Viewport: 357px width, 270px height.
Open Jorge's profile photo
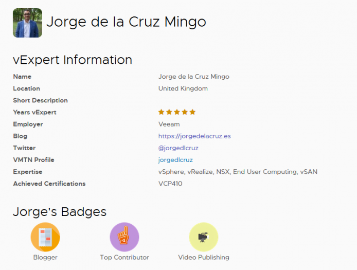point(28,23)
